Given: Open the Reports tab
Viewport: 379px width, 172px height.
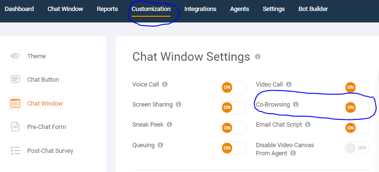Looking at the screenshot, I should click(107, 9).
